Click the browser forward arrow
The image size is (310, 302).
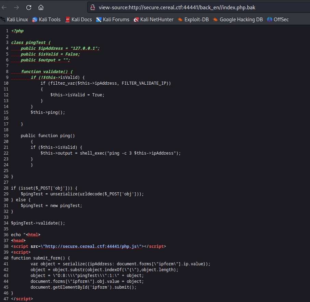[16, 8]
